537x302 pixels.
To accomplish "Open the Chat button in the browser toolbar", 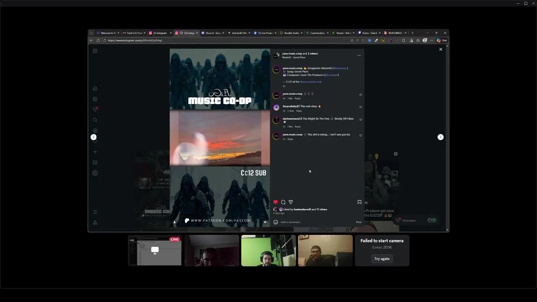I will (442, 40).
